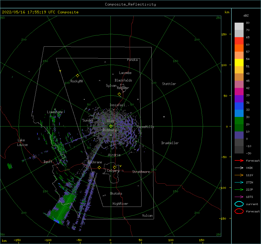Click the Limestone label
Screen dimensions: 261x244
pos(55,112)
